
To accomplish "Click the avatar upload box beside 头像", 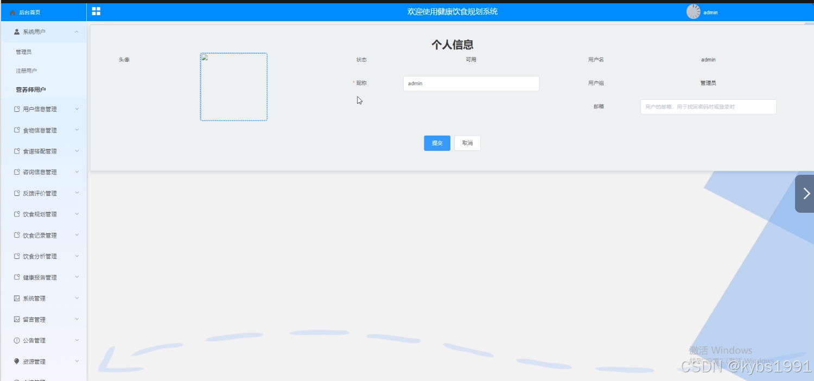I will click(234, 87).
